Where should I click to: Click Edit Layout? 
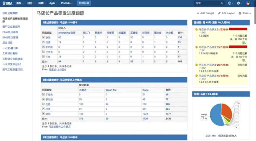226,13
